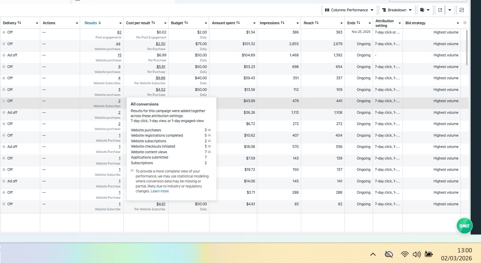
Task: Click the green Smir floating button
Action: (x=464, y=226)
